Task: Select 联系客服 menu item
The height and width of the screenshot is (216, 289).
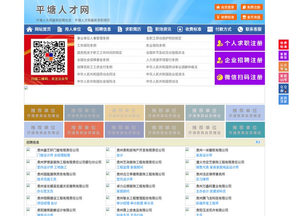Action: tap(253, 29)
